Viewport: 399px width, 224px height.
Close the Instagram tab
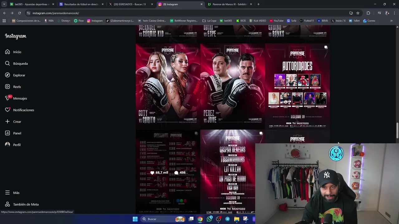201,4
